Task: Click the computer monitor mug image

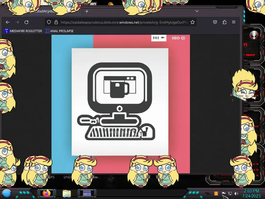Action: pyautogui.click(x=120, y=102)
